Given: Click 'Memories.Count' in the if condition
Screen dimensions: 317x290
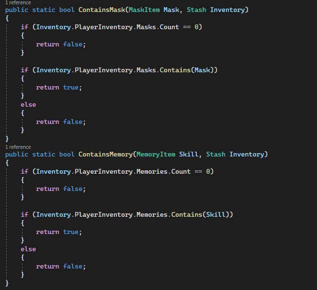Looking at the screenshot, I should pos(164,171).
